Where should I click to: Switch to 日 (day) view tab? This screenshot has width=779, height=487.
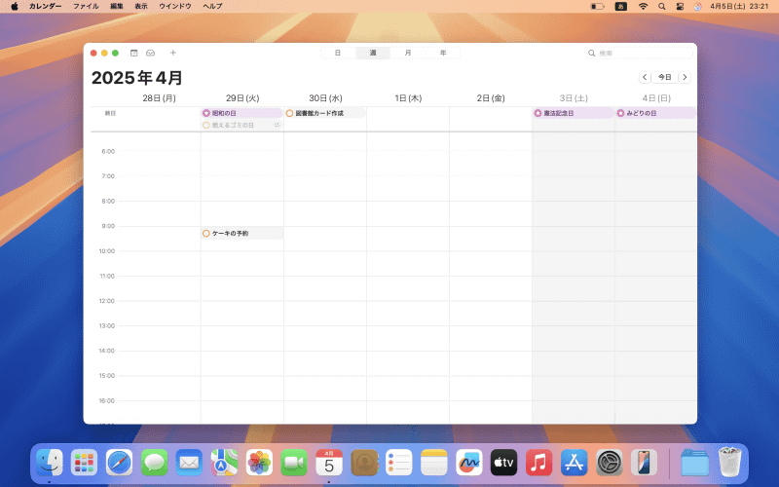tap(338, 53)
